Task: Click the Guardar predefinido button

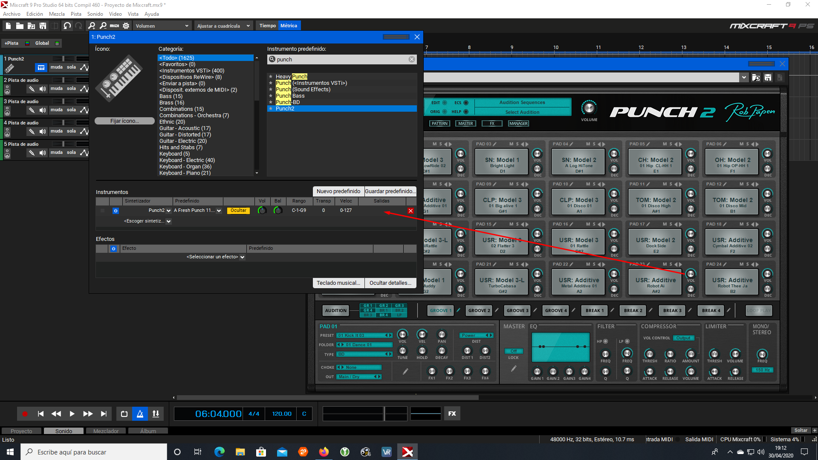Action: 390,191
